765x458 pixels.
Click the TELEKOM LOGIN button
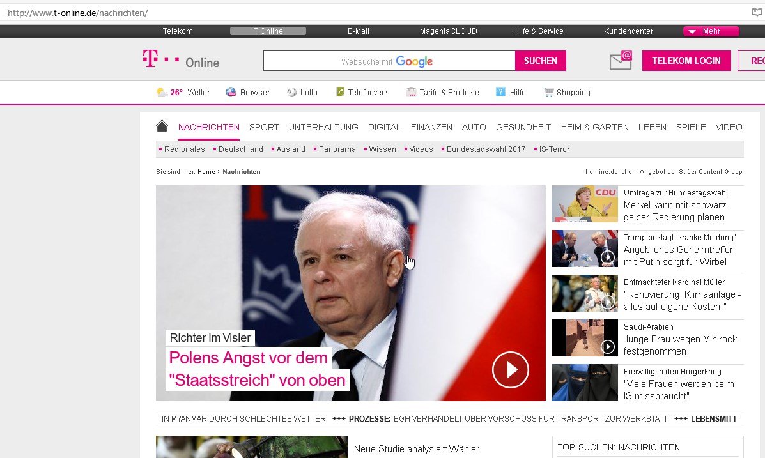[686, 61]
